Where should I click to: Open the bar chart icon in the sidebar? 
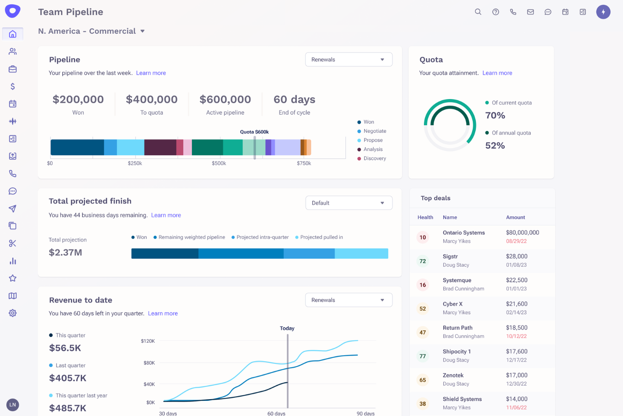(13, 261)
